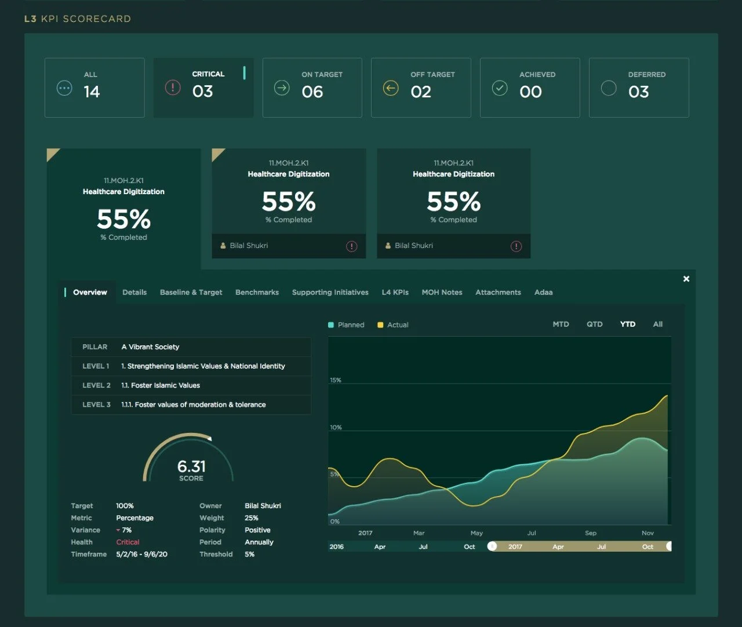Filter scorecard by ALL 14
The height and width of the screenshot is (627, 742).
(x=94, y=88)
